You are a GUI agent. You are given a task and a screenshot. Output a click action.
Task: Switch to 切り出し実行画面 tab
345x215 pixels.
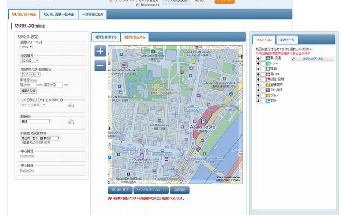tap(24, 15)
